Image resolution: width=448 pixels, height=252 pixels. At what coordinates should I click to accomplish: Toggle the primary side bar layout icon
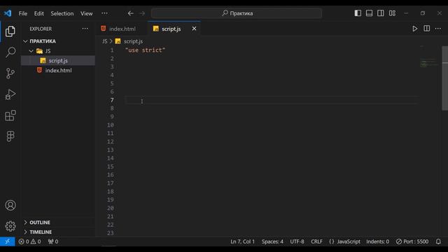(x=358, y=13)
